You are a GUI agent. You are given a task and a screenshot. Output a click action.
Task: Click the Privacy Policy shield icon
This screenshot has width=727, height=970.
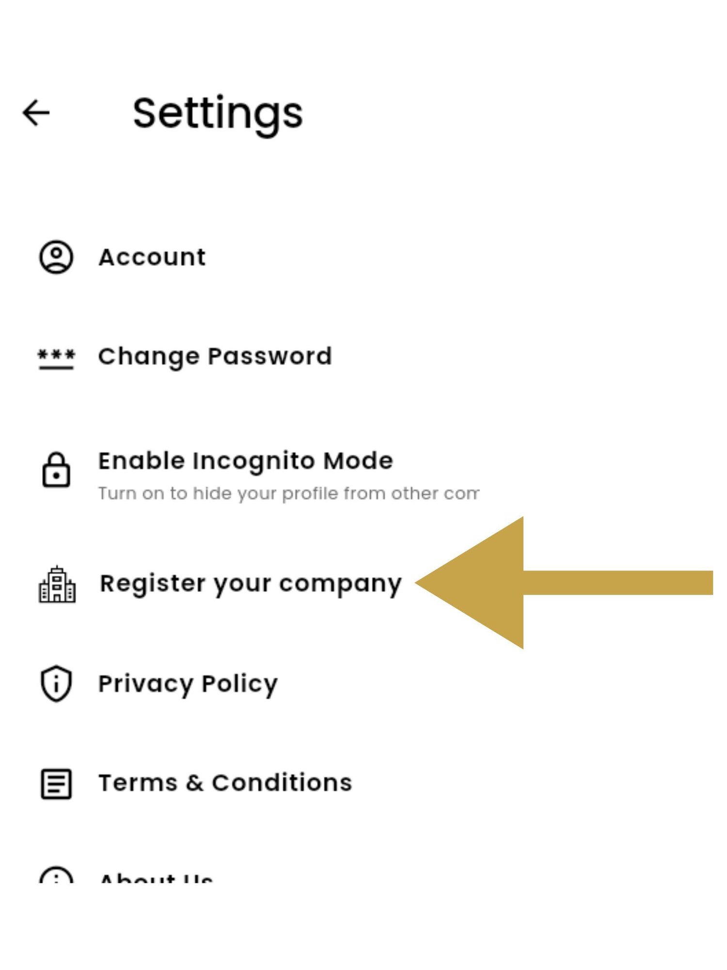click(x=56, y=683)
